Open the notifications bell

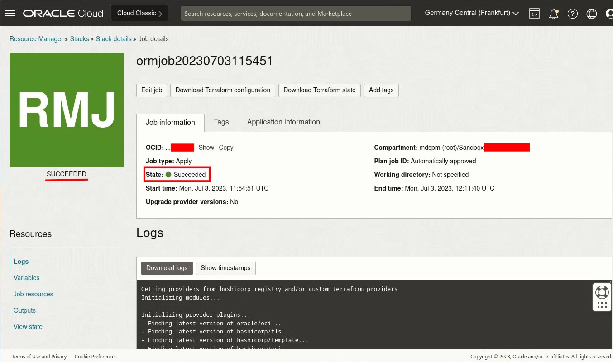pos(554,14)
